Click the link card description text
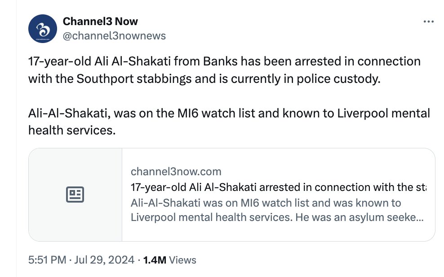 (x=277, y=210)
